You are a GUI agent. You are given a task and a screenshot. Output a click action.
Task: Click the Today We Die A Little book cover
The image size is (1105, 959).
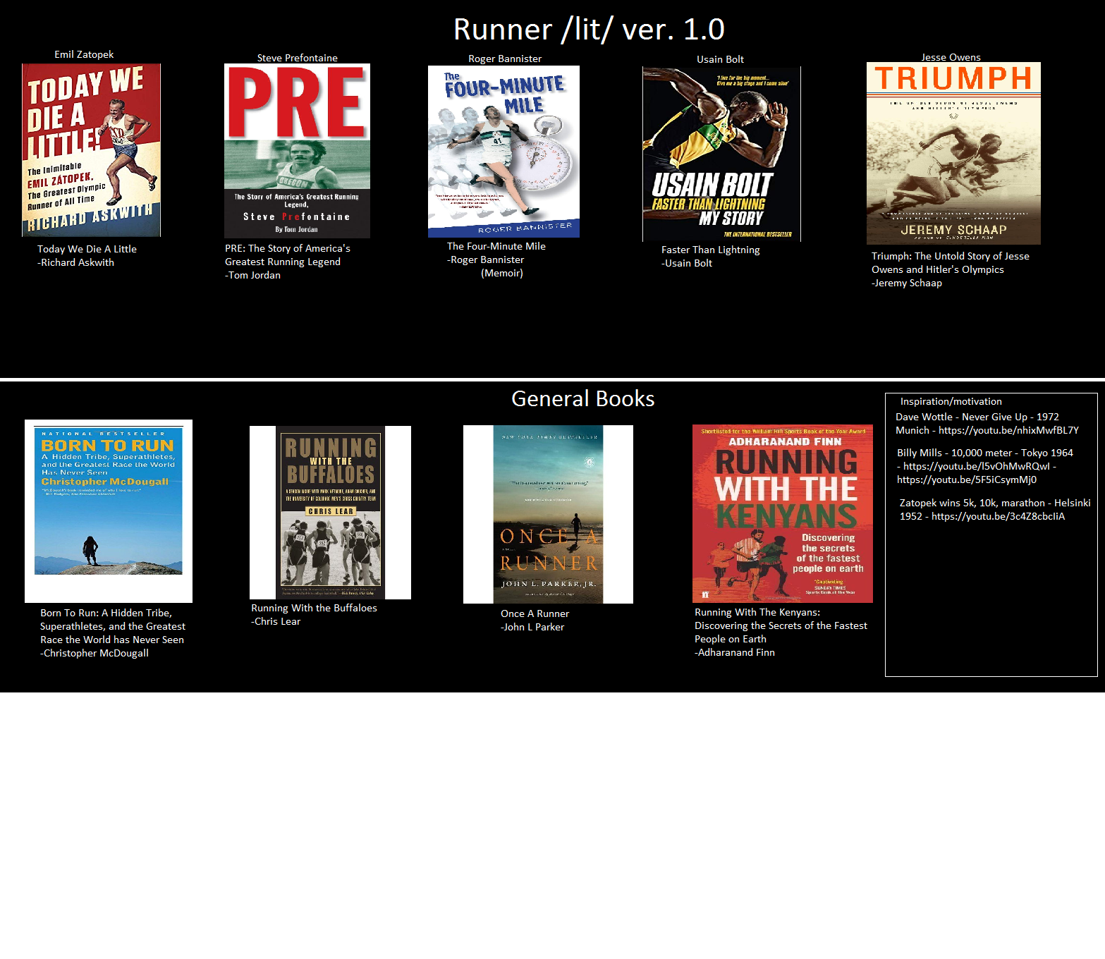[x=91, y=150]
